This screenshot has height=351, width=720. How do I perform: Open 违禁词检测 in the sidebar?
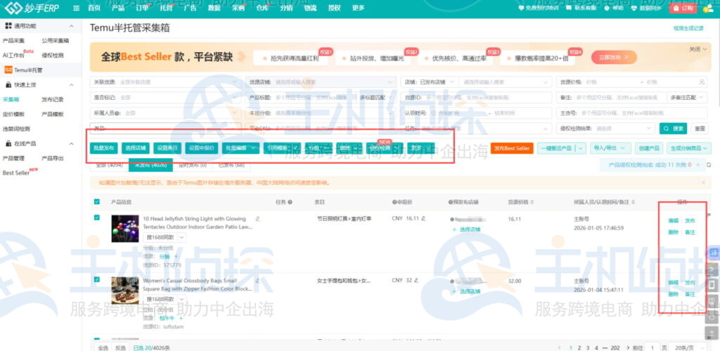click(x=16, y=129)
